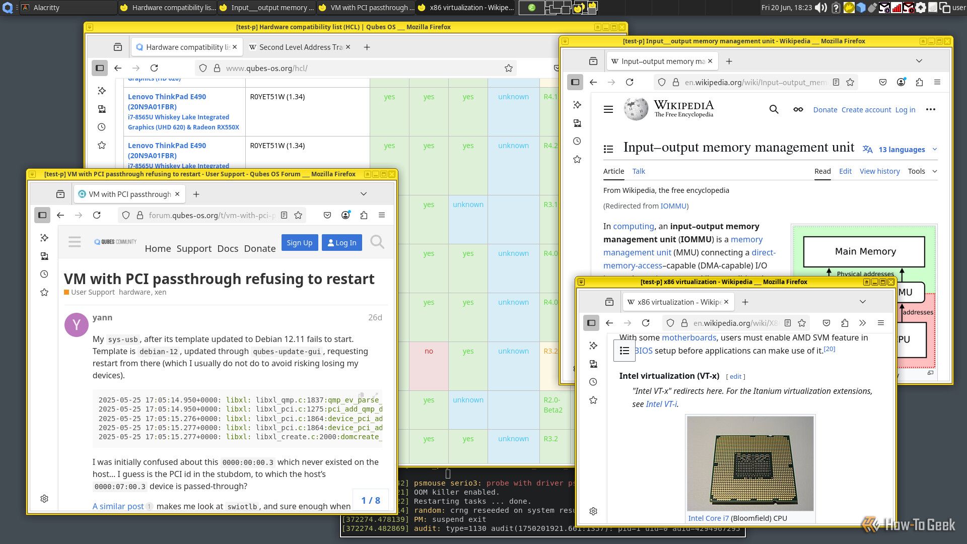Click edit link beside Intel virtualization heading
This screenshot has width=967, height=544.
coord(736,376)
